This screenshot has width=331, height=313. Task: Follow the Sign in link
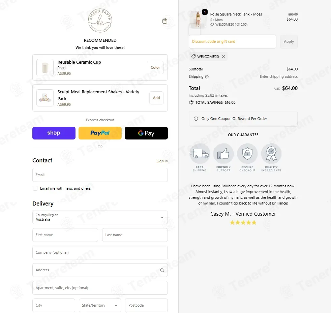(x=162, y=161)
